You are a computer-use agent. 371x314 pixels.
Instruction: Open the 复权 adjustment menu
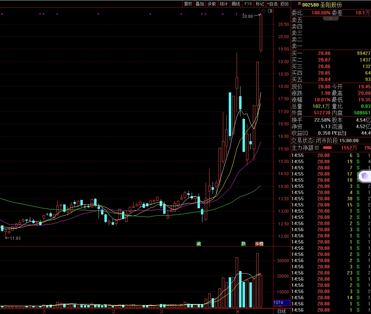(x=188, y=4)
